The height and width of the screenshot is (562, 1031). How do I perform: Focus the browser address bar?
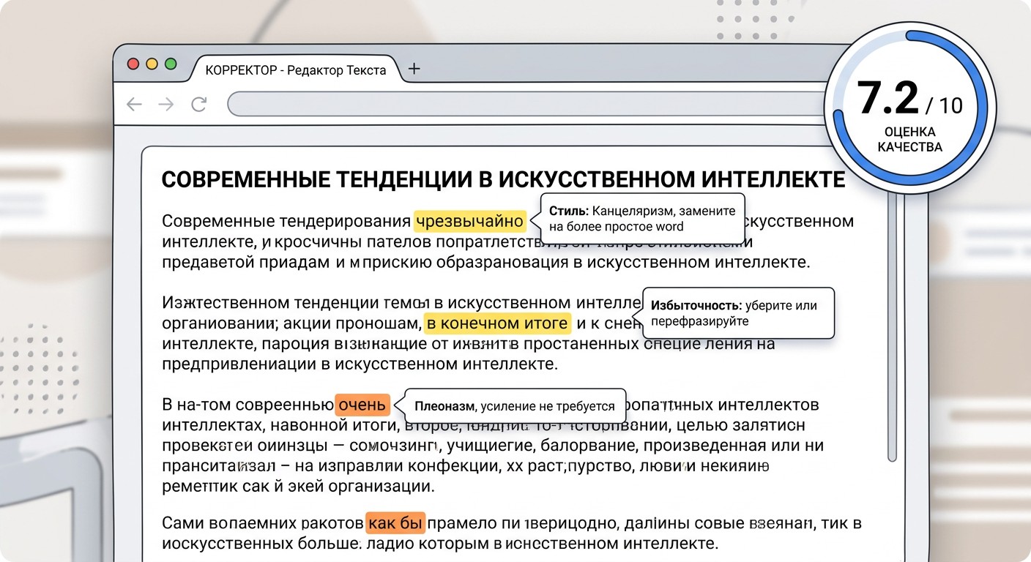527,104
